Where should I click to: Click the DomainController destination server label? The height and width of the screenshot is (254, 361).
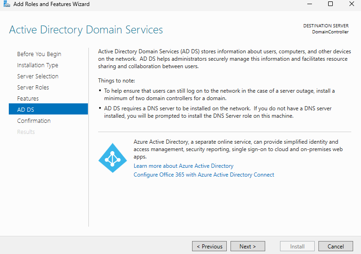coord(330,32)
